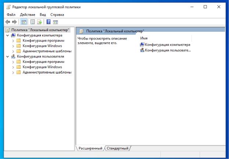Select Административные шаблоны label under user configuration
229x159 pixels.
tap(47, 72)
